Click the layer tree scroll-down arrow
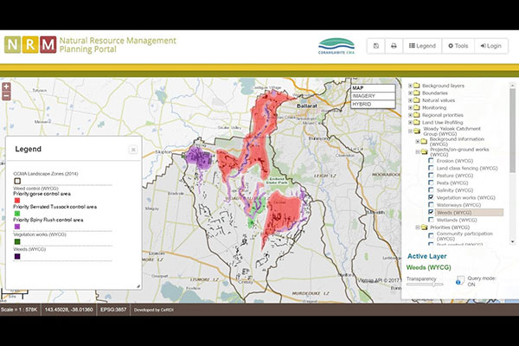Image resolution: width=519 pixels, height=346 pixels. tap(513, 242)
